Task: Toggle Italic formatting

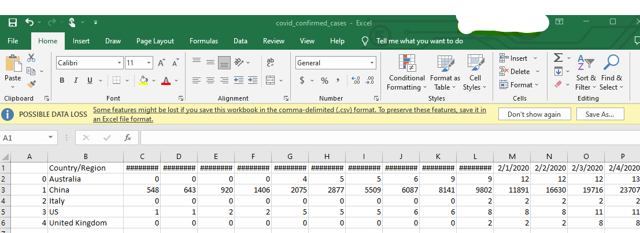Action: click(77, 80)
